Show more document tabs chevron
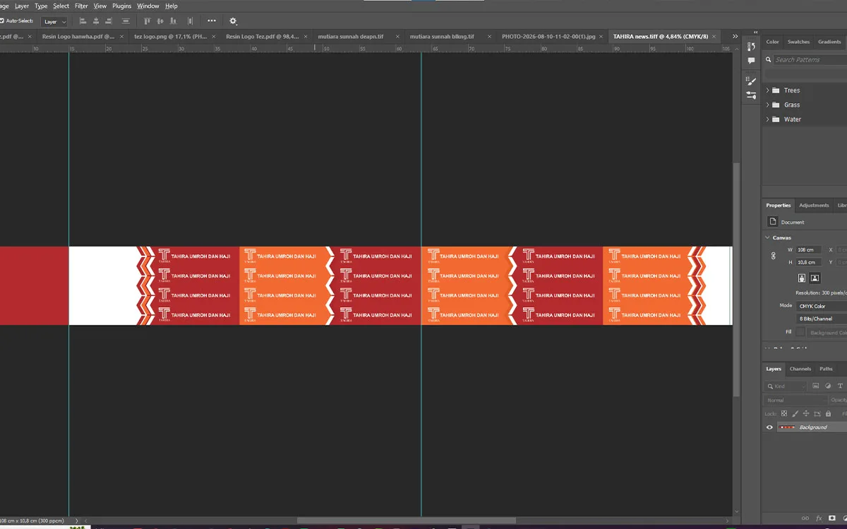Viewport: 847px width, 529px height. pos(735,36)
